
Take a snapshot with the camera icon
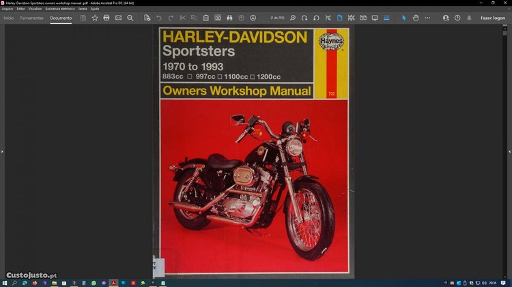coord(218,18)
